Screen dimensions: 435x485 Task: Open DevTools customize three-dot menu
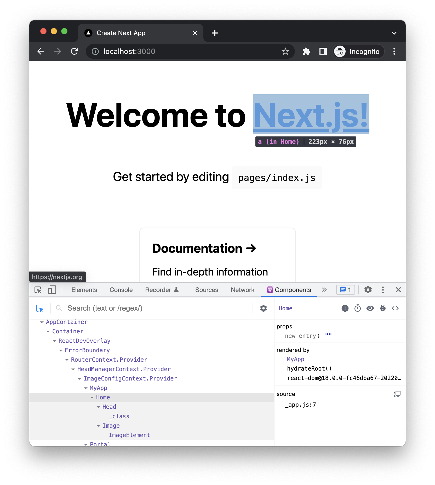click(383, 290)
